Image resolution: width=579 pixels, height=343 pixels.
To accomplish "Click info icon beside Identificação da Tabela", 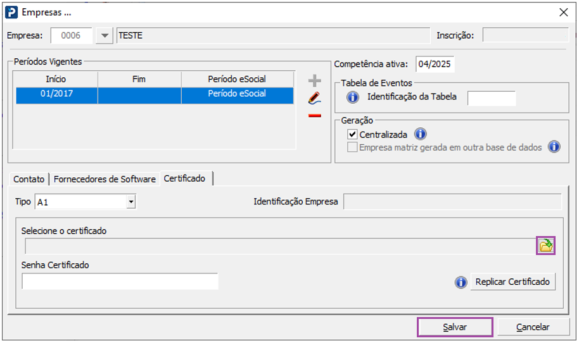I will [x=353, y=98].
